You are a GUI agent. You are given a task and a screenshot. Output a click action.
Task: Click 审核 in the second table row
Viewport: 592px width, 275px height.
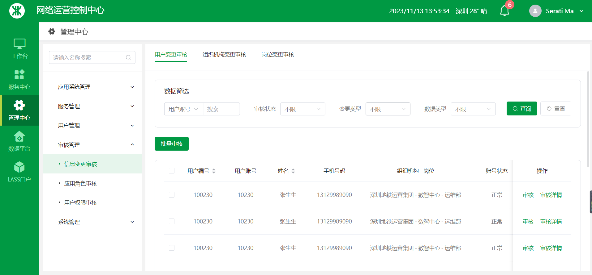pyautogui.click(x=528, y=222)
